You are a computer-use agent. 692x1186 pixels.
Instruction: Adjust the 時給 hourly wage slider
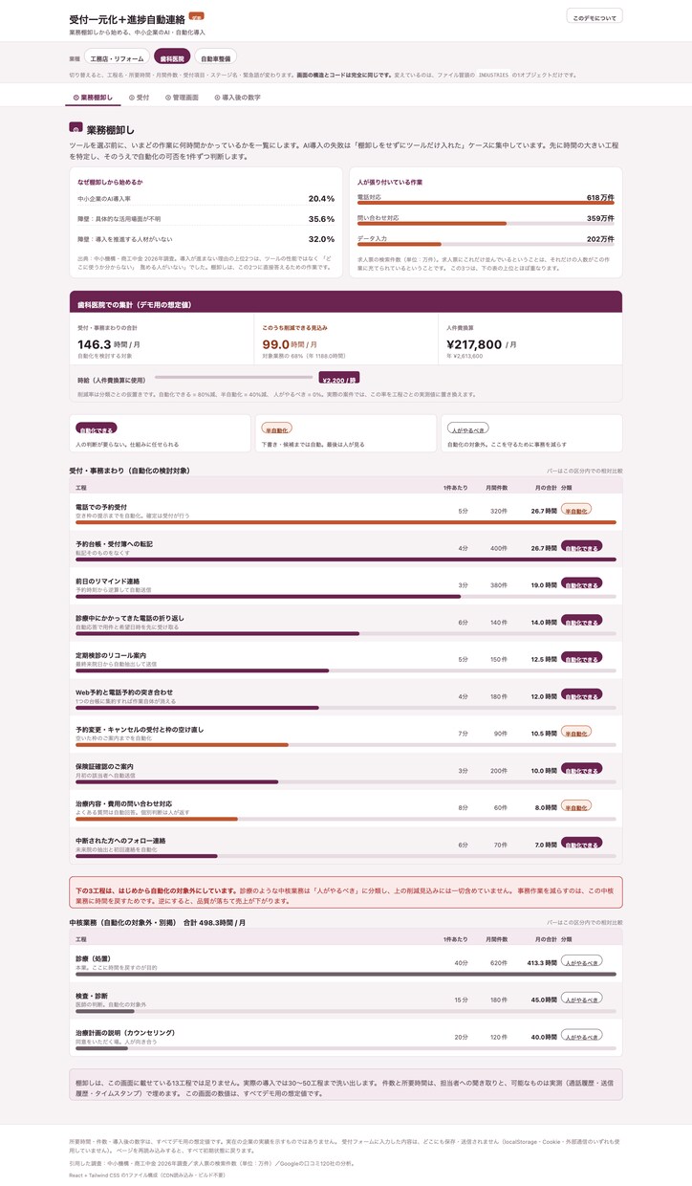coord(236,378)
